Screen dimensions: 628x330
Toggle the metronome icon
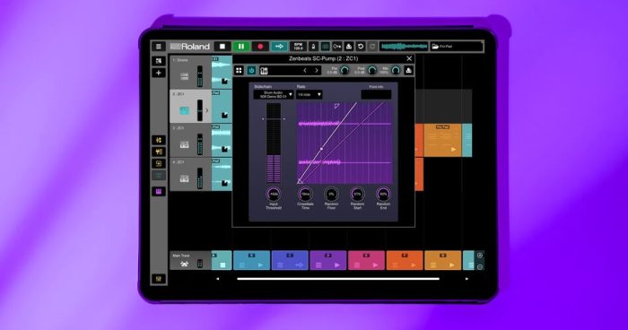pos(313,47)
